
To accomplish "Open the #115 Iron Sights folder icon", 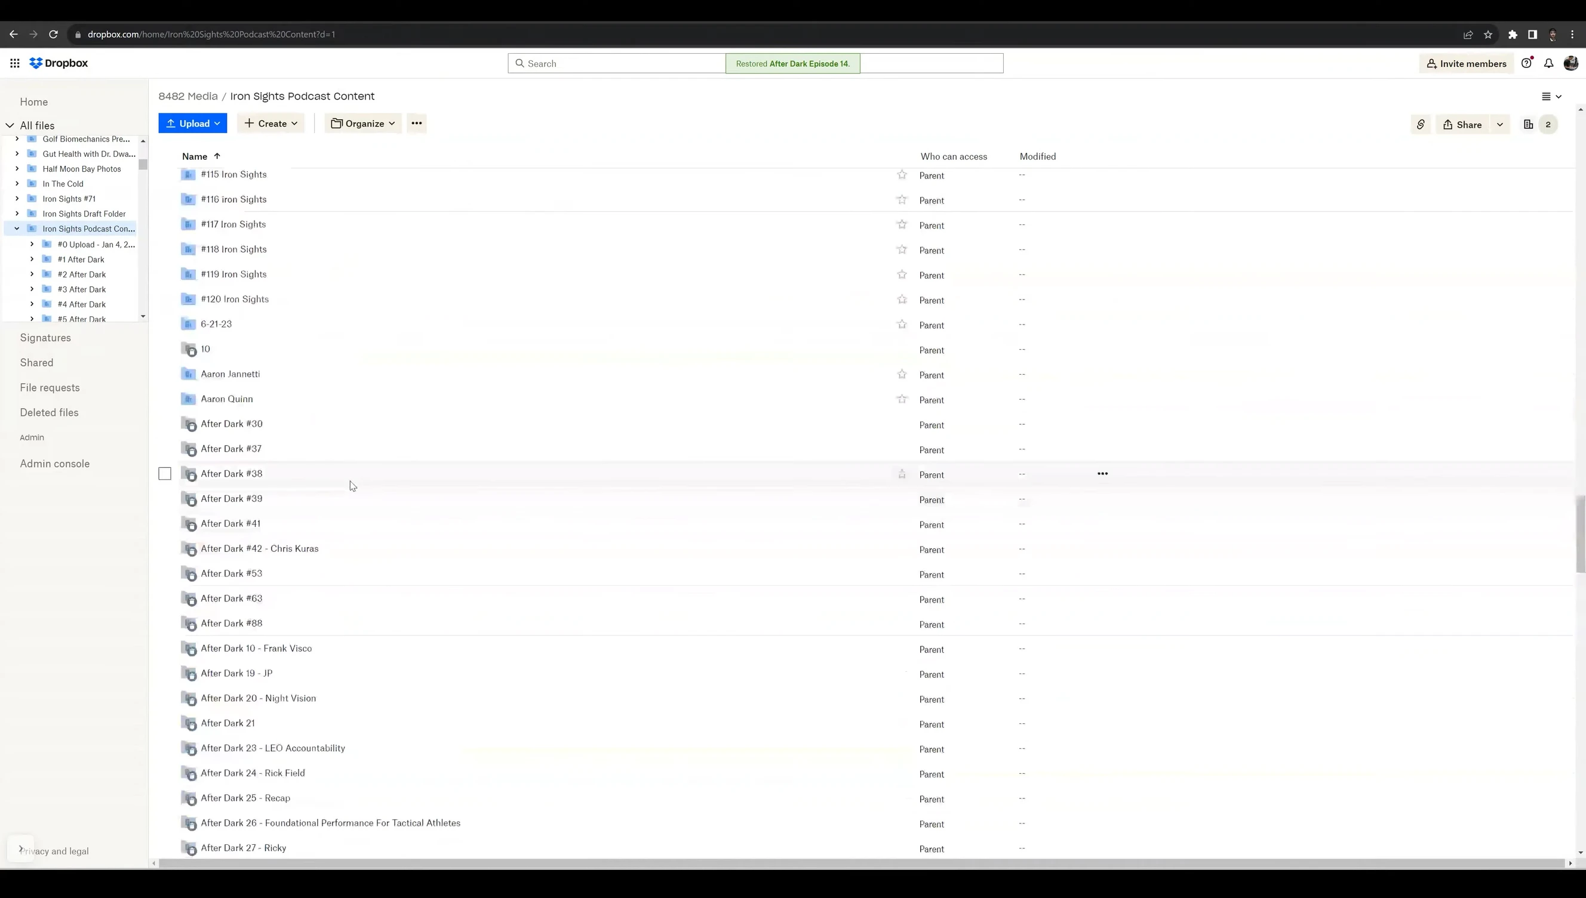I will [188, 175].
